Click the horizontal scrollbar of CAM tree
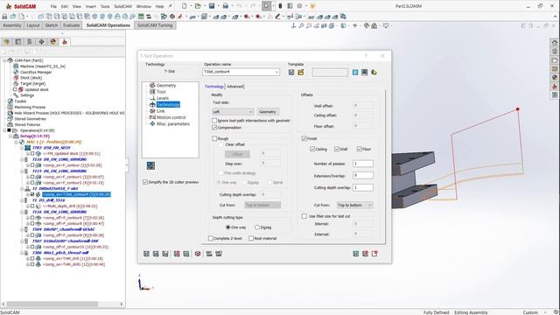The image size is (560, 315). coord(52,304)
